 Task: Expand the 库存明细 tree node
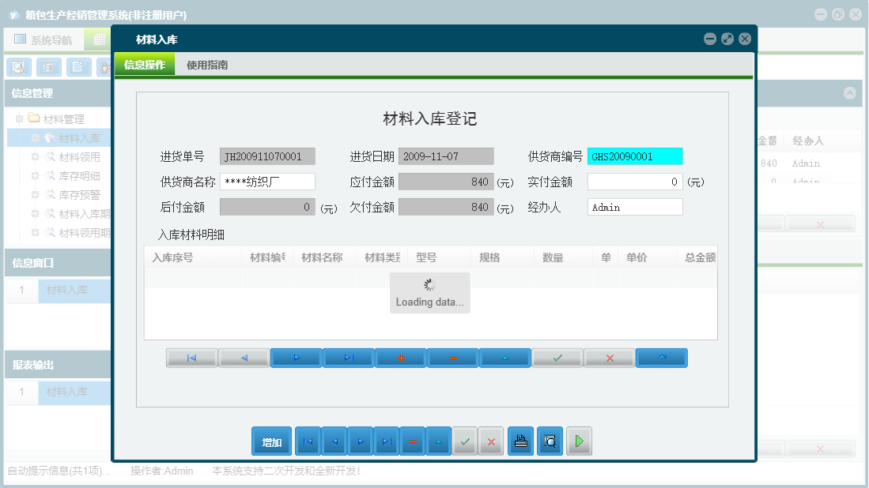pyautogui.click(x=36, y=176)
